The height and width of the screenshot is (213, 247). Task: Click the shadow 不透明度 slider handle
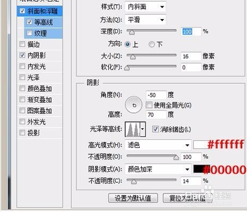coord(134,181)
